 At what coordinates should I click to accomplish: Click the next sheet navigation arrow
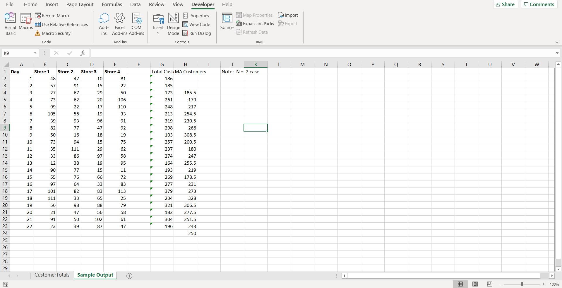pos(17,276)
